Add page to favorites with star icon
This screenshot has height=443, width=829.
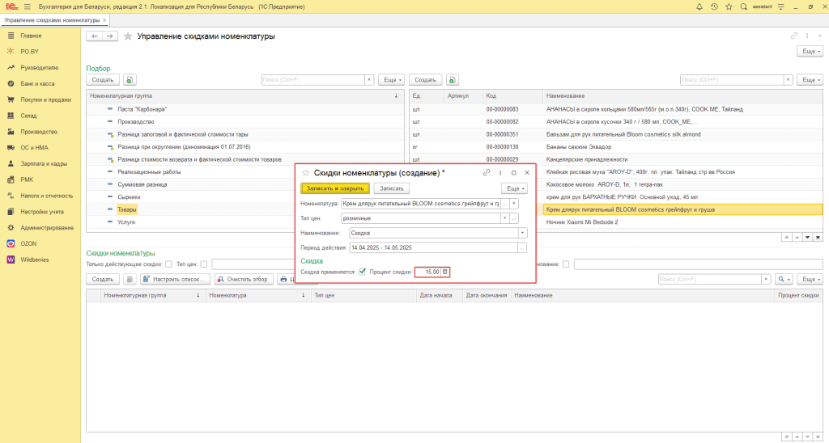tap(128, 36)
